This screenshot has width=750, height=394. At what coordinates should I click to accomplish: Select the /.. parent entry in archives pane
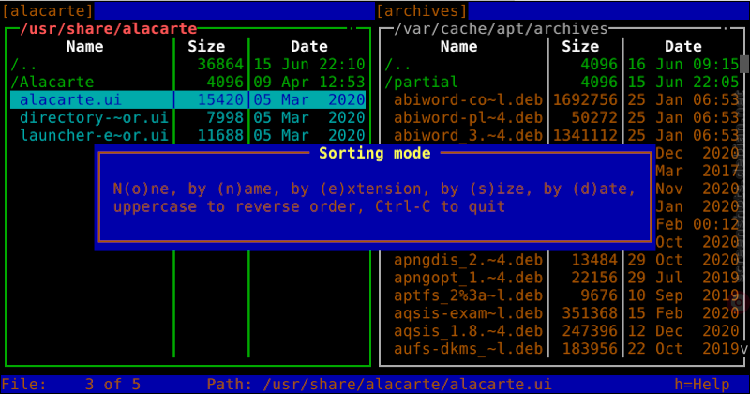[397, 64]
